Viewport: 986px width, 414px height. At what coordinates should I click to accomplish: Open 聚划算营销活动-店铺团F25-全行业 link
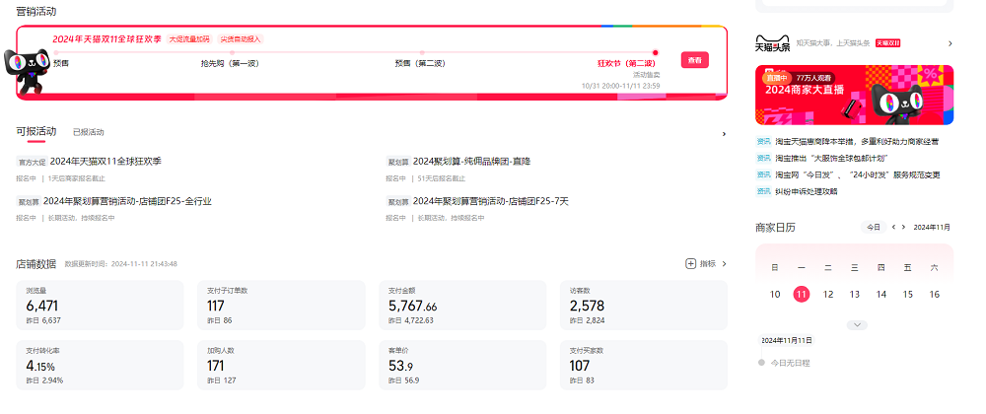click(x=127, y=202)
